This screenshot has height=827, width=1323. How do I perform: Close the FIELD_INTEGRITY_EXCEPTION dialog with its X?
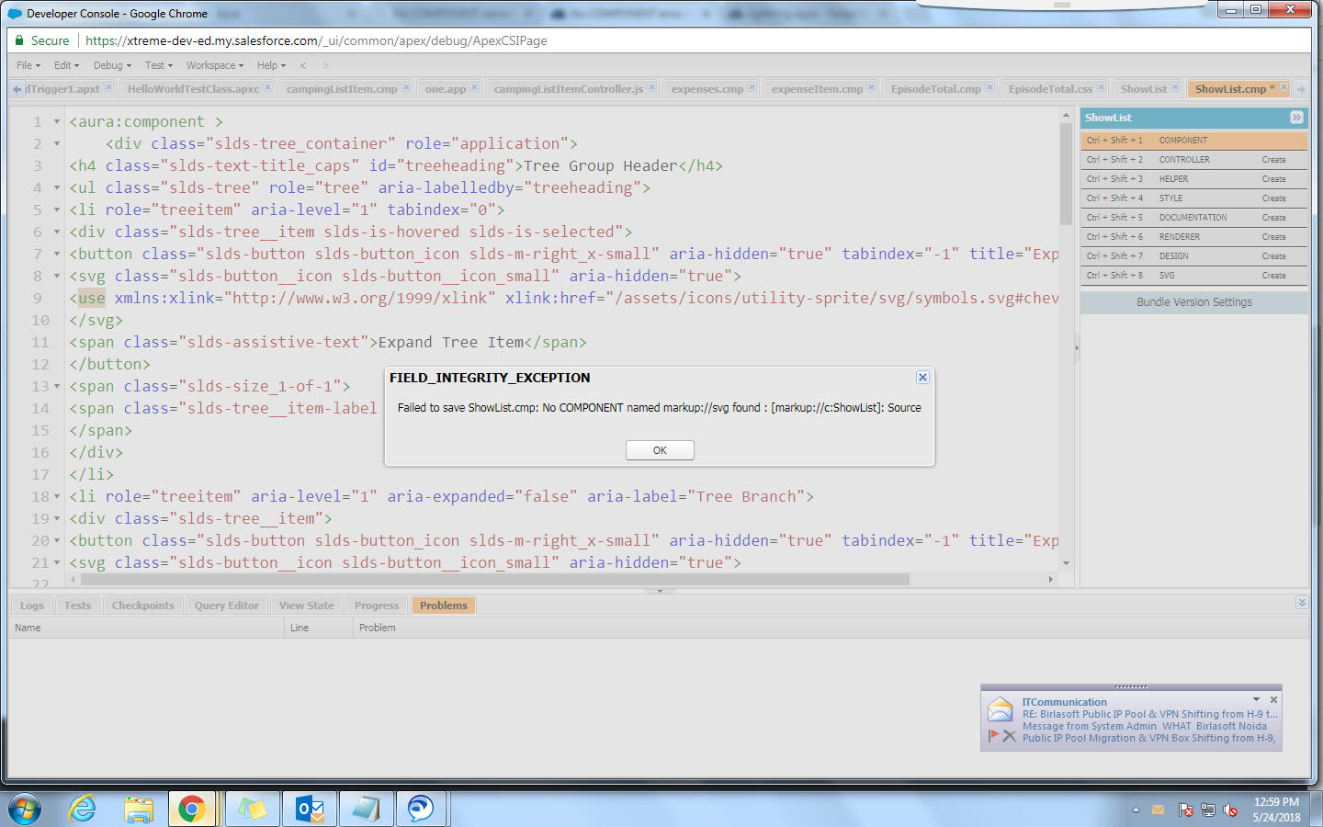pyautogui.click(x=922, y=378)
